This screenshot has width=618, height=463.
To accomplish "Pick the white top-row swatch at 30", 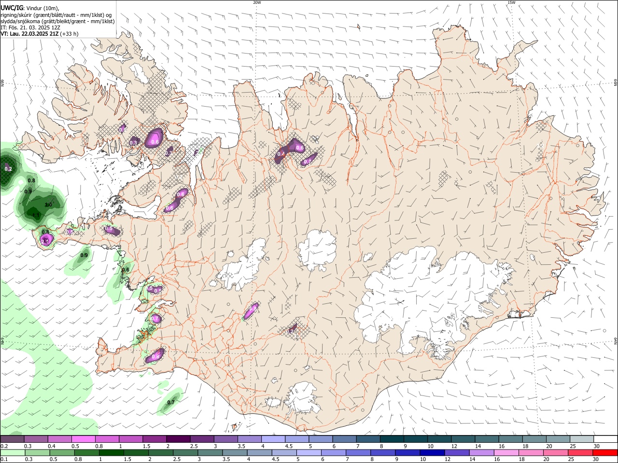I will tap(606, 439).
